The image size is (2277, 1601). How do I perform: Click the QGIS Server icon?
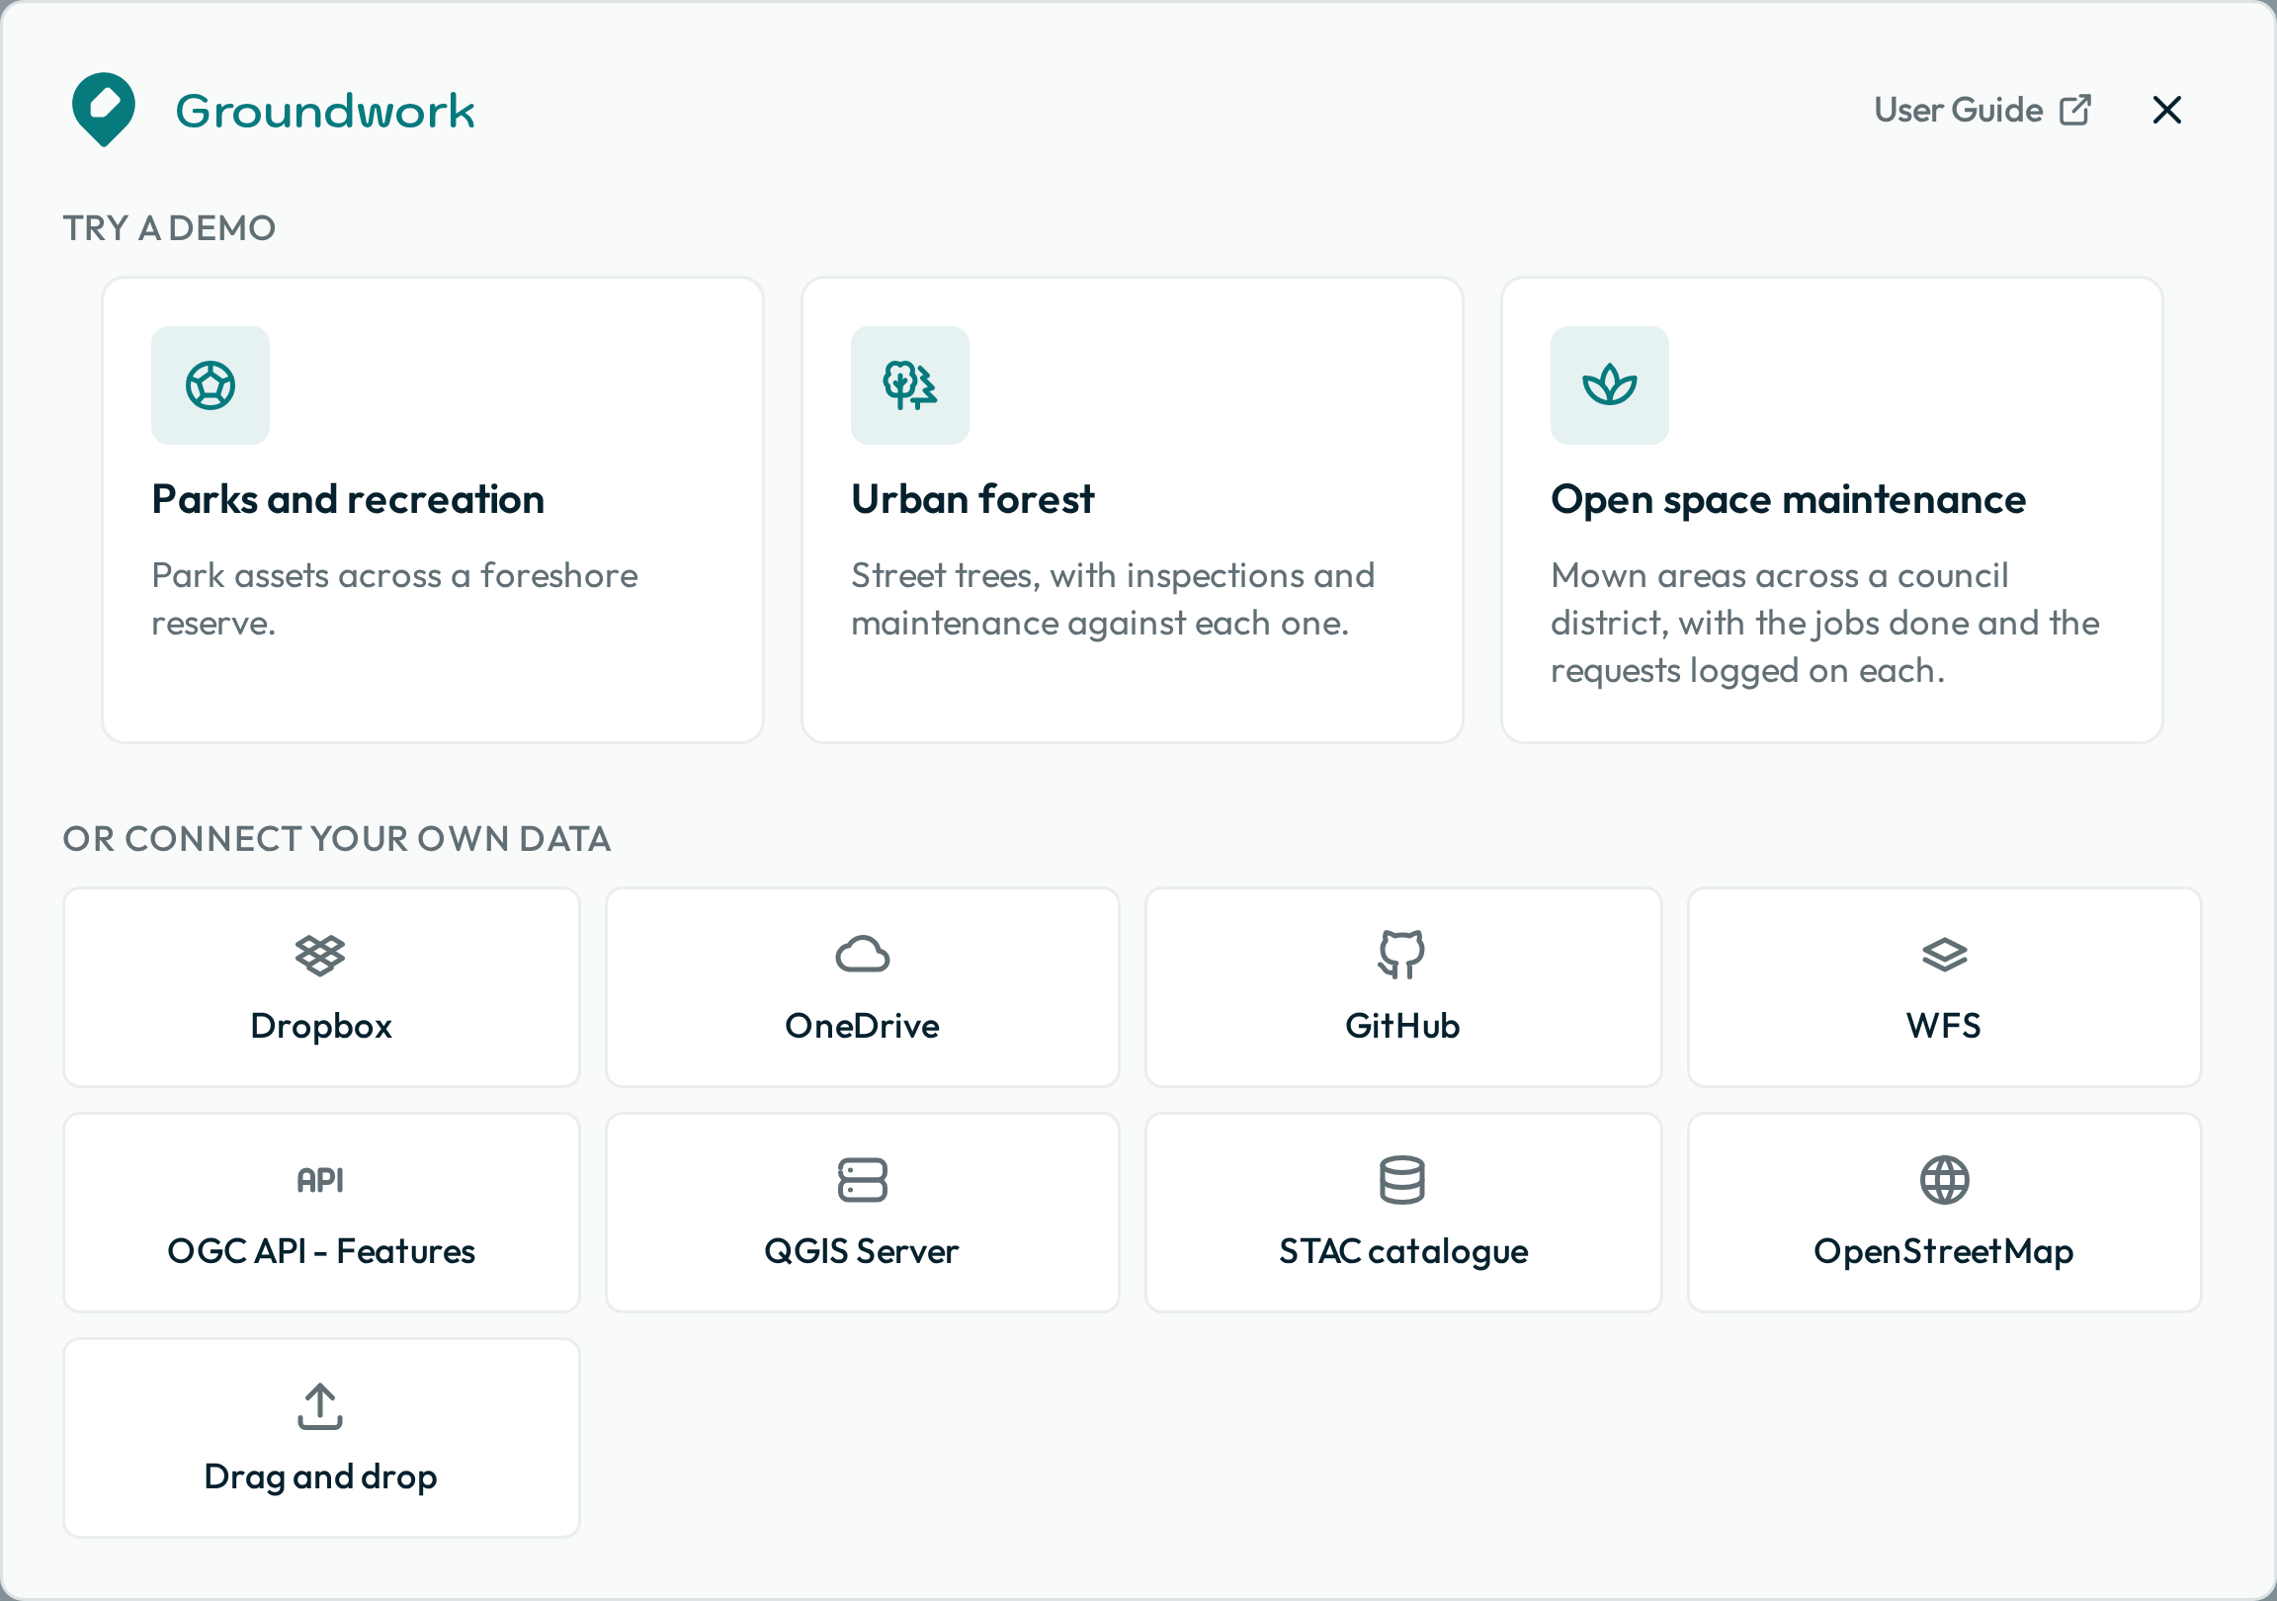coord(863,1180)
